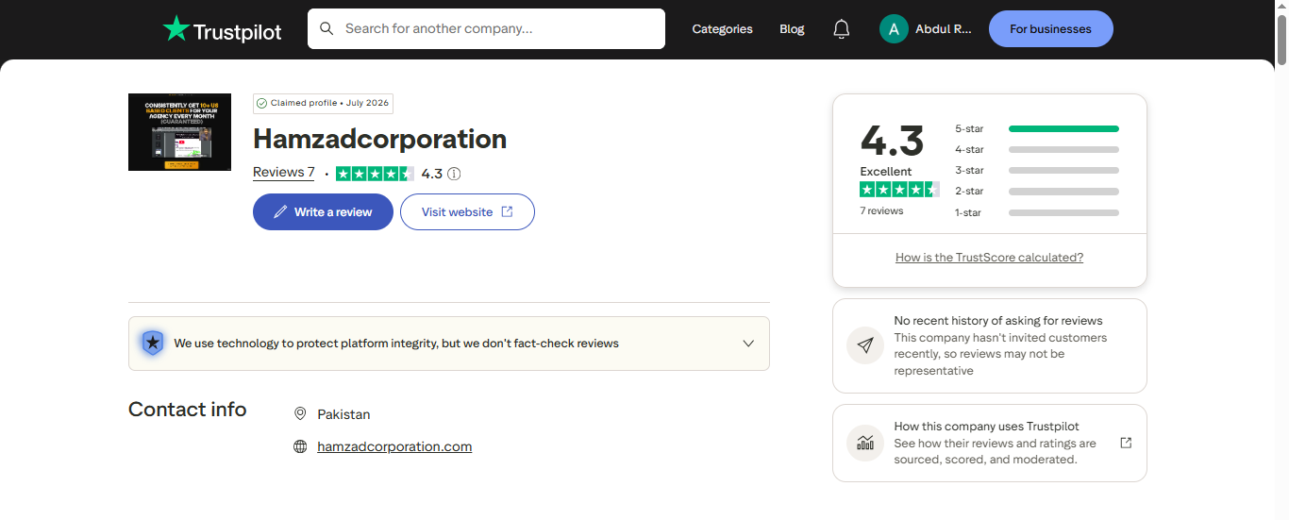Expand the platform integrity notice chevron
This screenshot has width=1289, height=520.
pyautogui.click(x=748, y=344)
